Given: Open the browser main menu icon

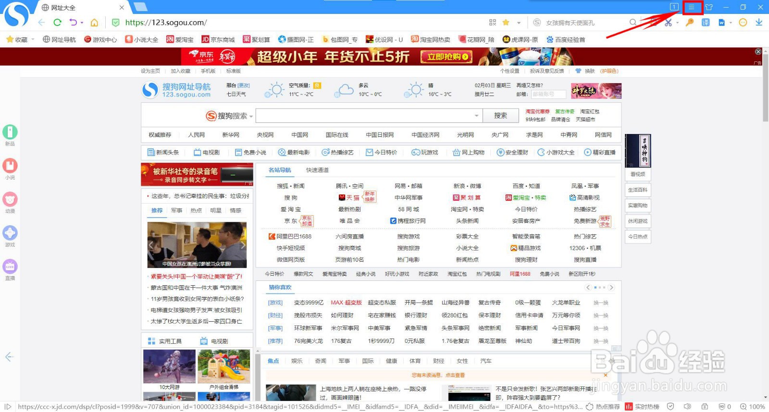Looking at the screenshot, I should (x=692, y=7).
